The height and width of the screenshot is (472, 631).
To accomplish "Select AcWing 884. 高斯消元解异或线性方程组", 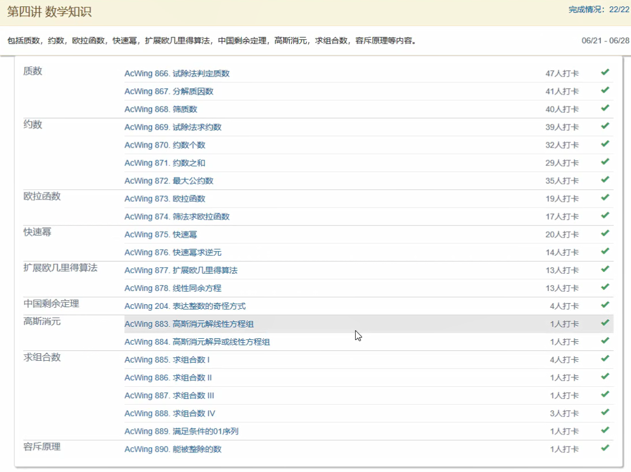I will (x=197, y=342).
